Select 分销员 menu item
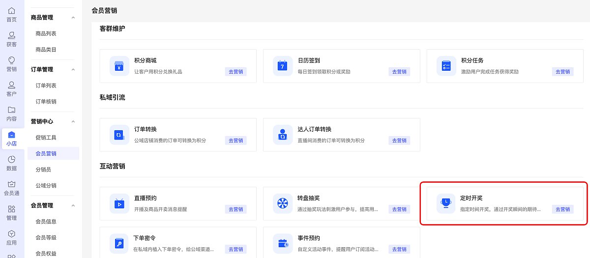The height and width of the screenshot is (258, 590). click(x=43, y=170)
